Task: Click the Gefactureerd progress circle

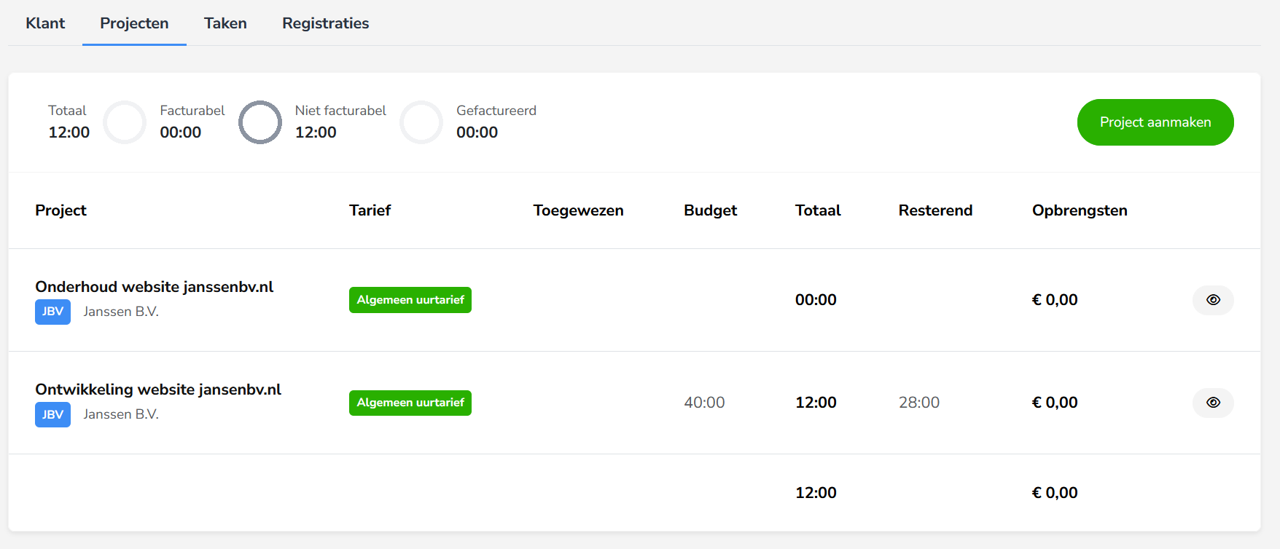Action: pos(421,122)
